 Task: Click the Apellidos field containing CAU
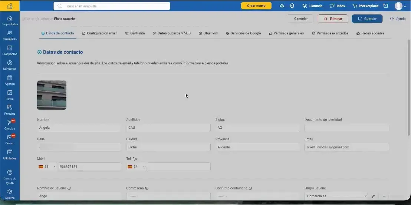coord(168,128)
